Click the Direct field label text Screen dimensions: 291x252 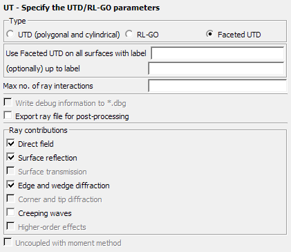(x=36, y=144)
